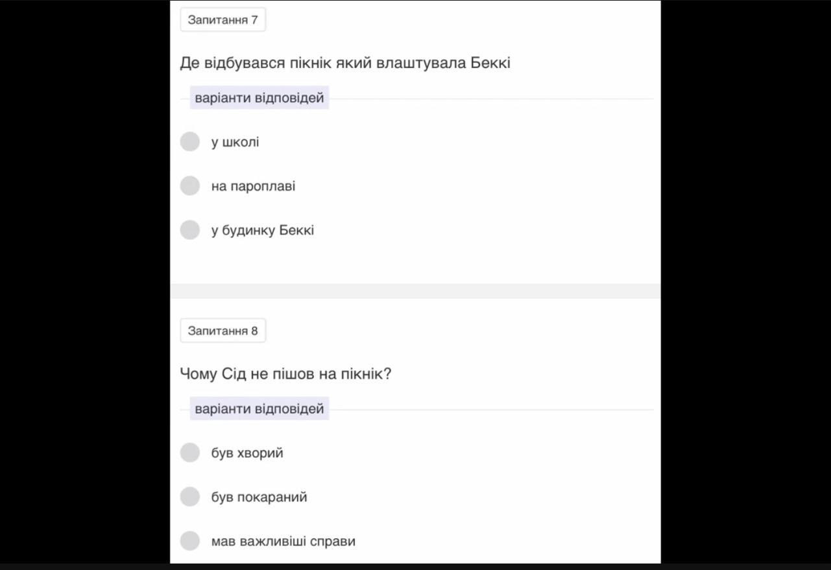Screen dimensions: 831x570
Task: Mark the 'у будинку Беккі' radio button
Action: (189, 230)
